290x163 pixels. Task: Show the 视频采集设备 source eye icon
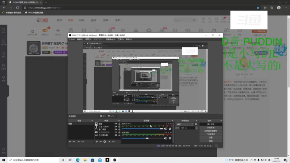pos(116,132)
